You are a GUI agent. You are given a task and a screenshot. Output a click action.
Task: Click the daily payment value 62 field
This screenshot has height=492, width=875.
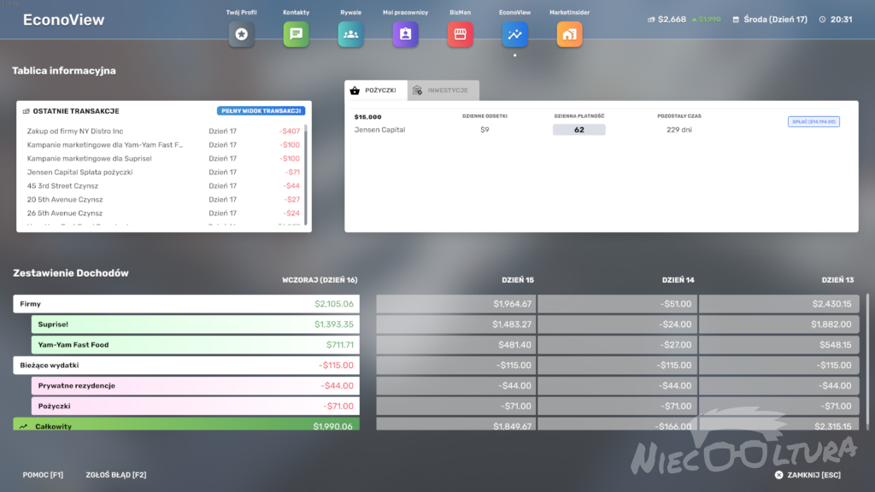point(578,130)
